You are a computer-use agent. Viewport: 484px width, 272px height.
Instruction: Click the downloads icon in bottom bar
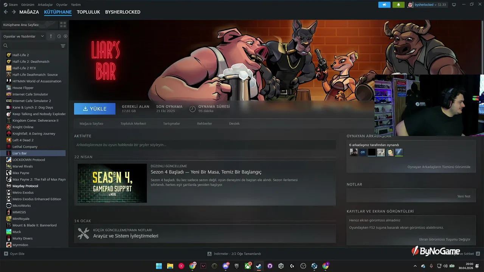[209, 254]
